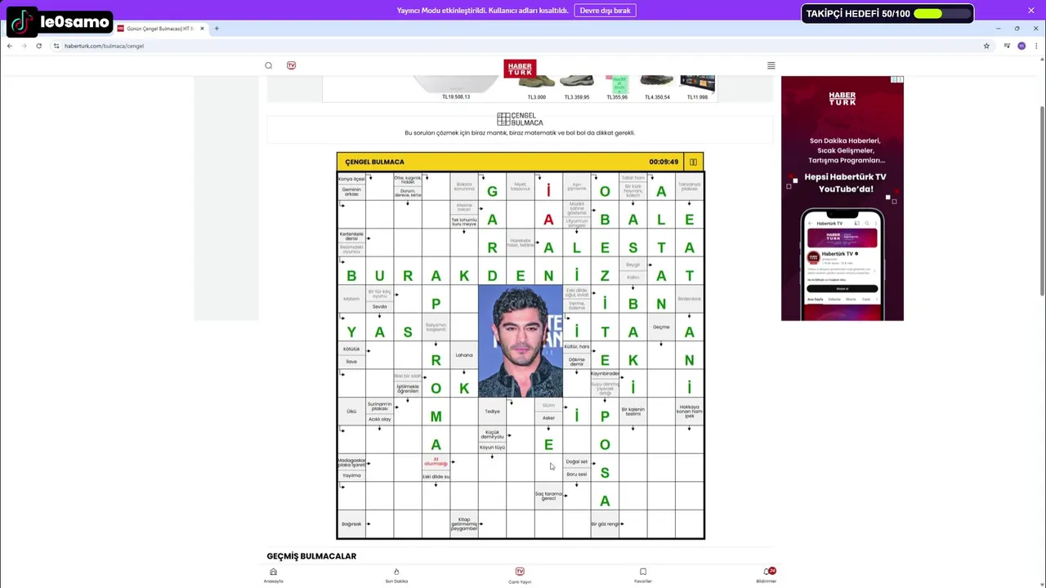
Task: Click the TL3.359,95 shoe ad
Action: [577, 89]
